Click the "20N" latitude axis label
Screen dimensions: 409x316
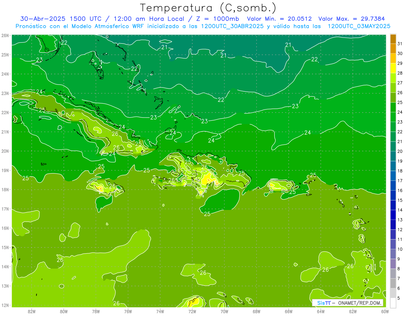point(5,151)
